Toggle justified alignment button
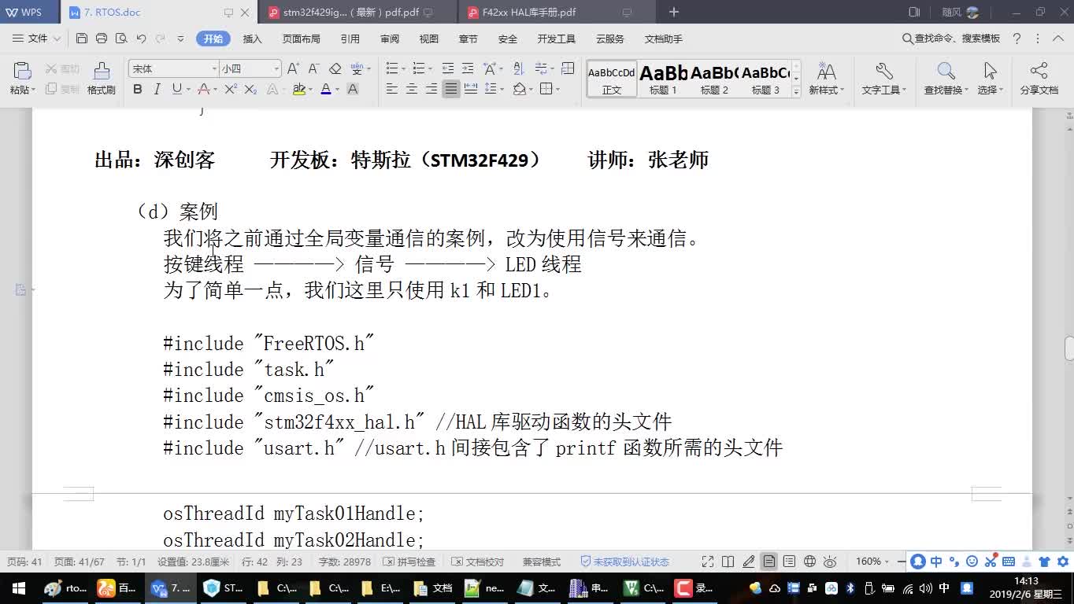 click(450, 90)
